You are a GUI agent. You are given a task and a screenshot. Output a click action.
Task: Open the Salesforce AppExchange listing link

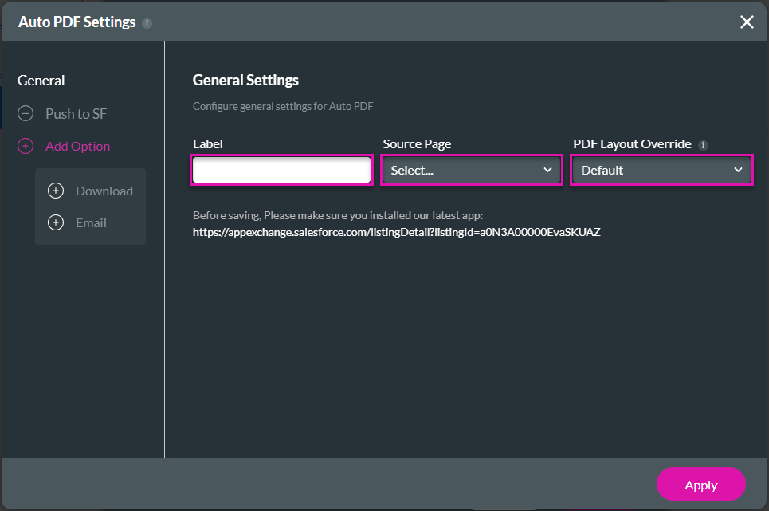click(397, 232)
